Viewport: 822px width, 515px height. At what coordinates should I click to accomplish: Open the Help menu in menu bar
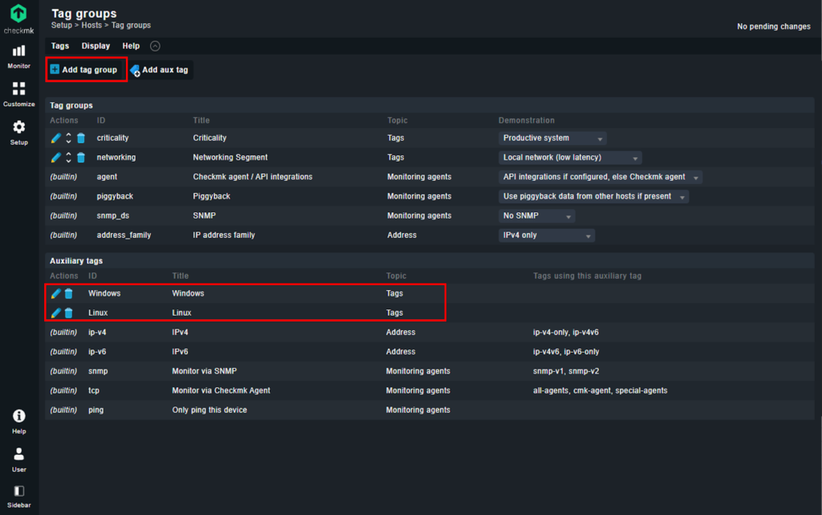point(131,46)
